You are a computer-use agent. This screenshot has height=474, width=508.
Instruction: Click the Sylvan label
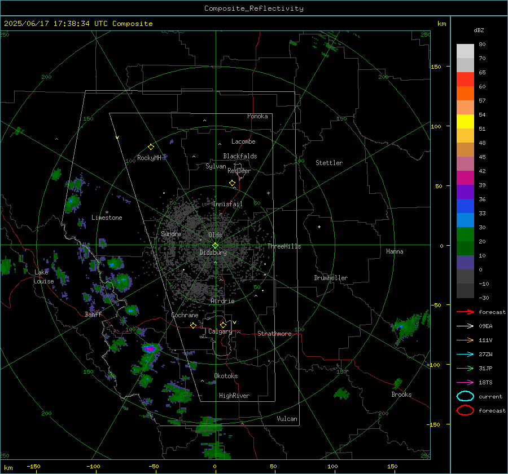(x=216, y=166)
